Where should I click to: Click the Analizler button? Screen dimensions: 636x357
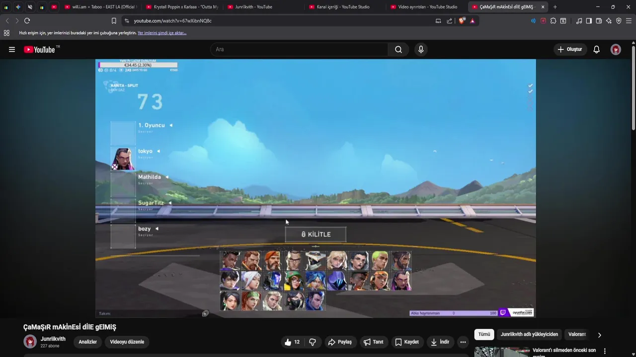pos(87,342)
